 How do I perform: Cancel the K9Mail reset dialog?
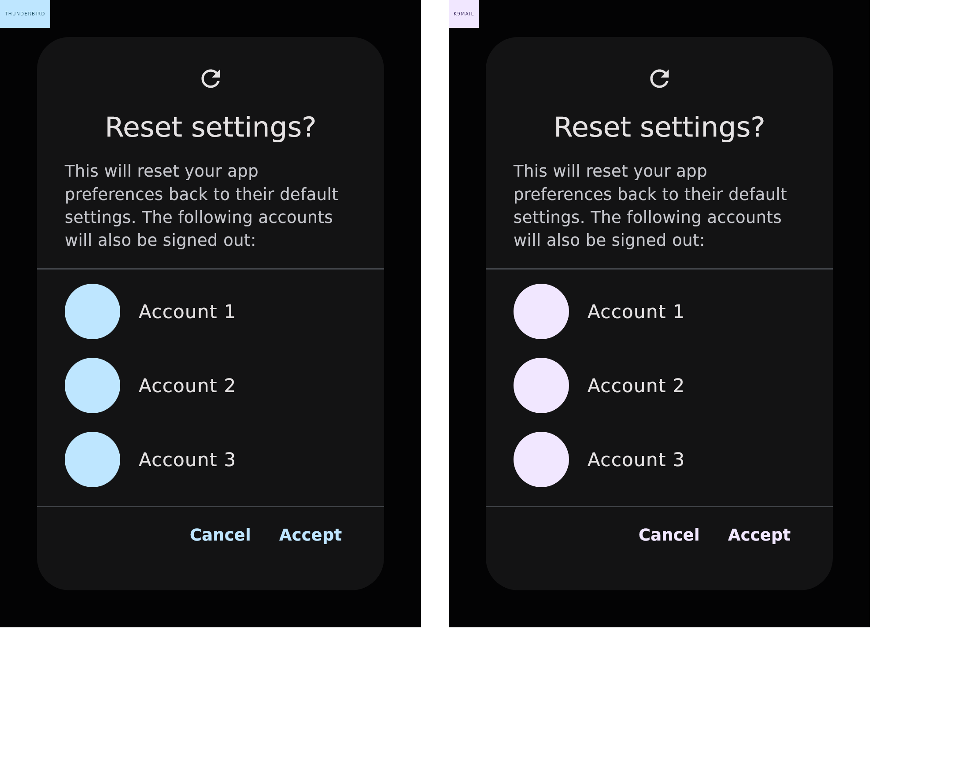click(669, 534)
